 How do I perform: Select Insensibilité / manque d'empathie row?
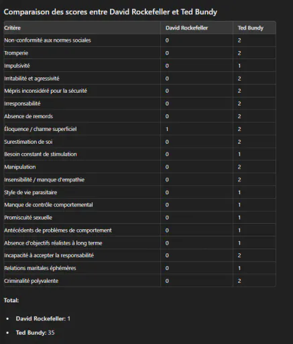pyautogui.click(x=139, y=179)
